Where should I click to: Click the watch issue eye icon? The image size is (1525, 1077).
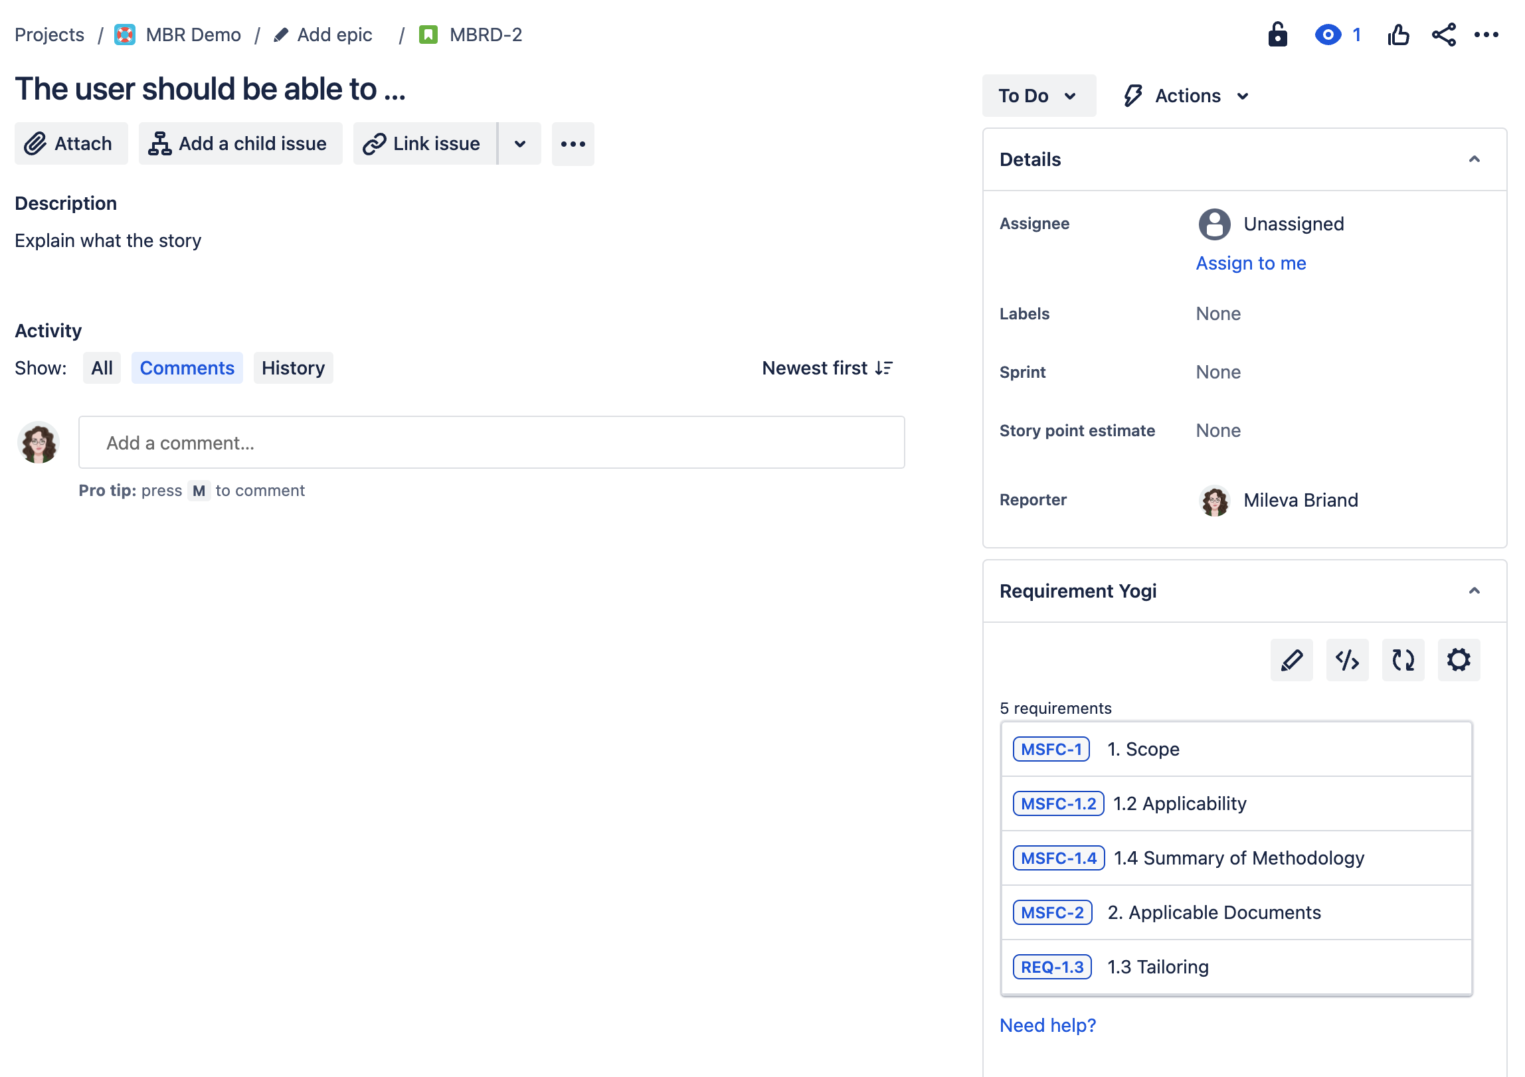pos(1328,35)
